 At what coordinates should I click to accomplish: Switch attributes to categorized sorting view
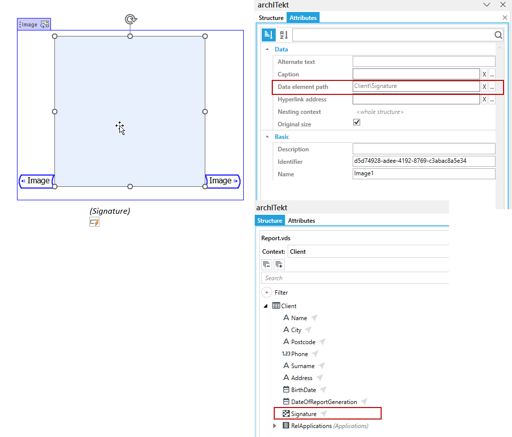268,35
